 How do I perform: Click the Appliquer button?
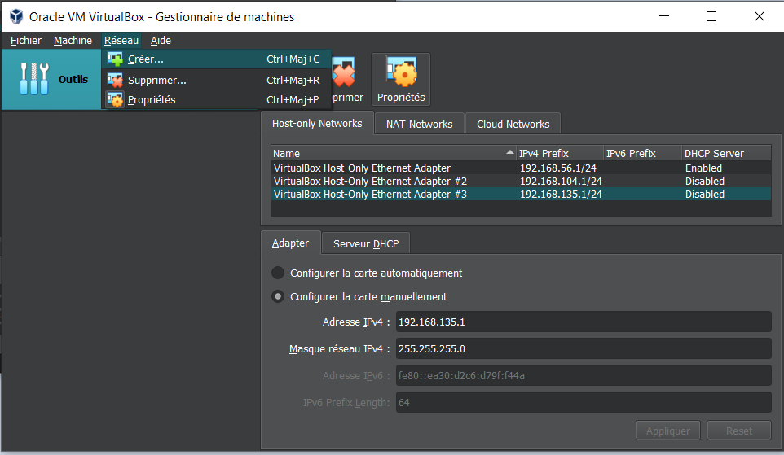pos(668,431)
